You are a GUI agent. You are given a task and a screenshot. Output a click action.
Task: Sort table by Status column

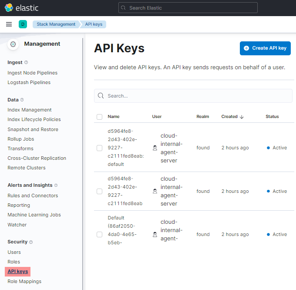(x=272, y=117)
